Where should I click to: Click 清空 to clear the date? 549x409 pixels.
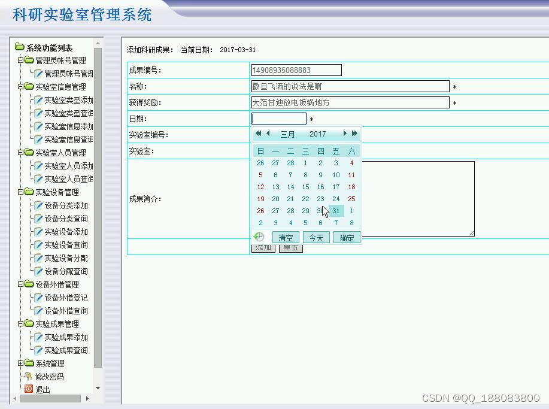286,237
